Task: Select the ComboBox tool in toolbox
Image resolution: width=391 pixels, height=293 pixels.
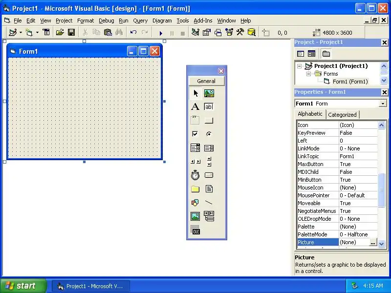Action: 195,148
